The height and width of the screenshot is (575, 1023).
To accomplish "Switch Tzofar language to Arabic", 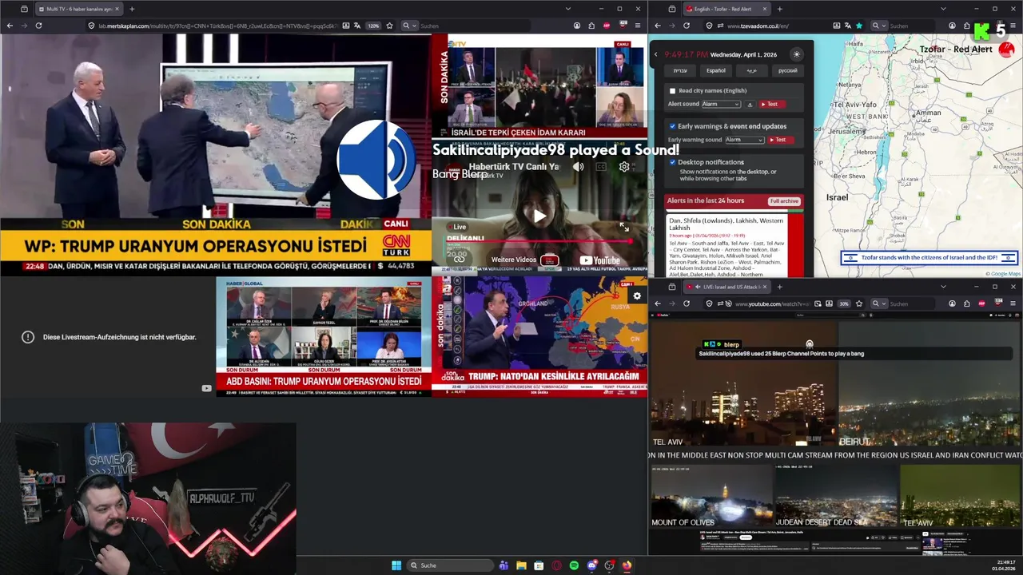I will [752, 70].
